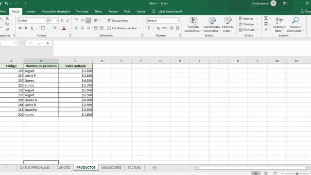Viewport: 311px width, 175px height.
Task: Select cell containing Quesillo
Action: click(41, 110)
